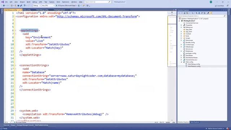
Task: Expand the Site.Master node
Action: [x=181, y=56]
